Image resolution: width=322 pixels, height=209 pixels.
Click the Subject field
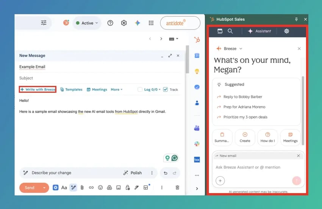(x=100, y=78)
